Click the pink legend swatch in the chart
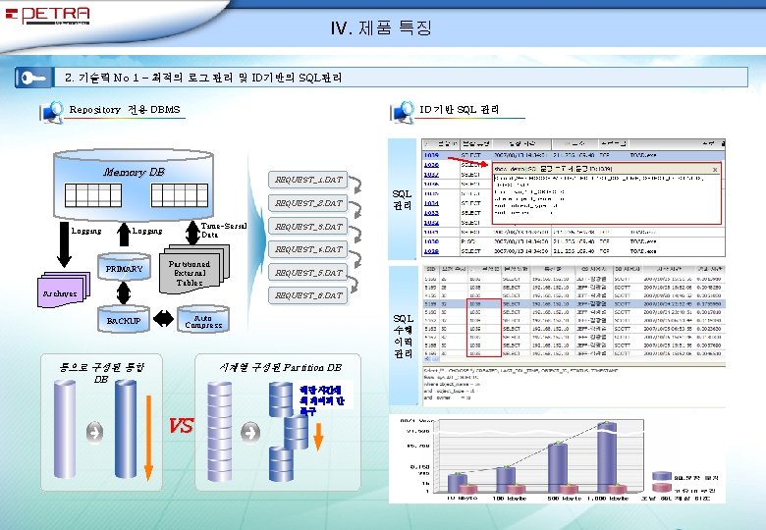766x530 pixels. point(662,488)
